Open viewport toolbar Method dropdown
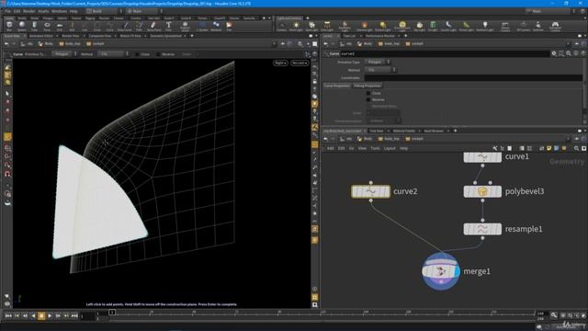The width and height of the screenshot is (588, 331). pos(113,54)
